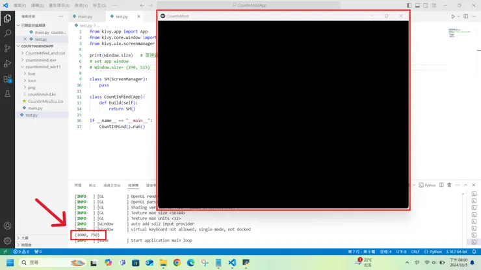Open run button dropdown arrow
Viewport: 481px width, 270px height.
458,16
